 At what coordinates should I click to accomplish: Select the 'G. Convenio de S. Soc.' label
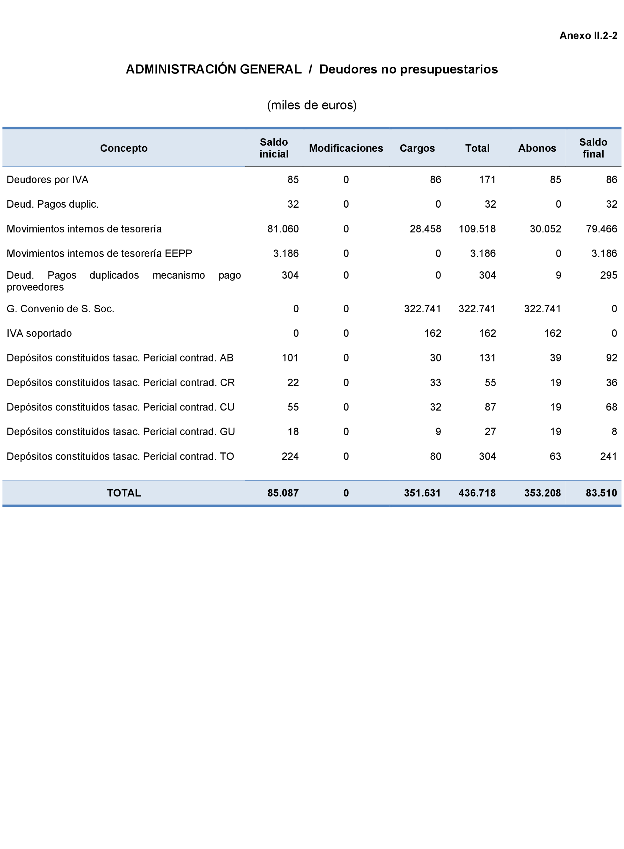coord(61,309)
